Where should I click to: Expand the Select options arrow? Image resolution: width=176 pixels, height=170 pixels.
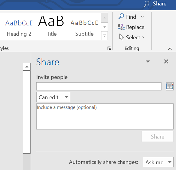(143, 37)
